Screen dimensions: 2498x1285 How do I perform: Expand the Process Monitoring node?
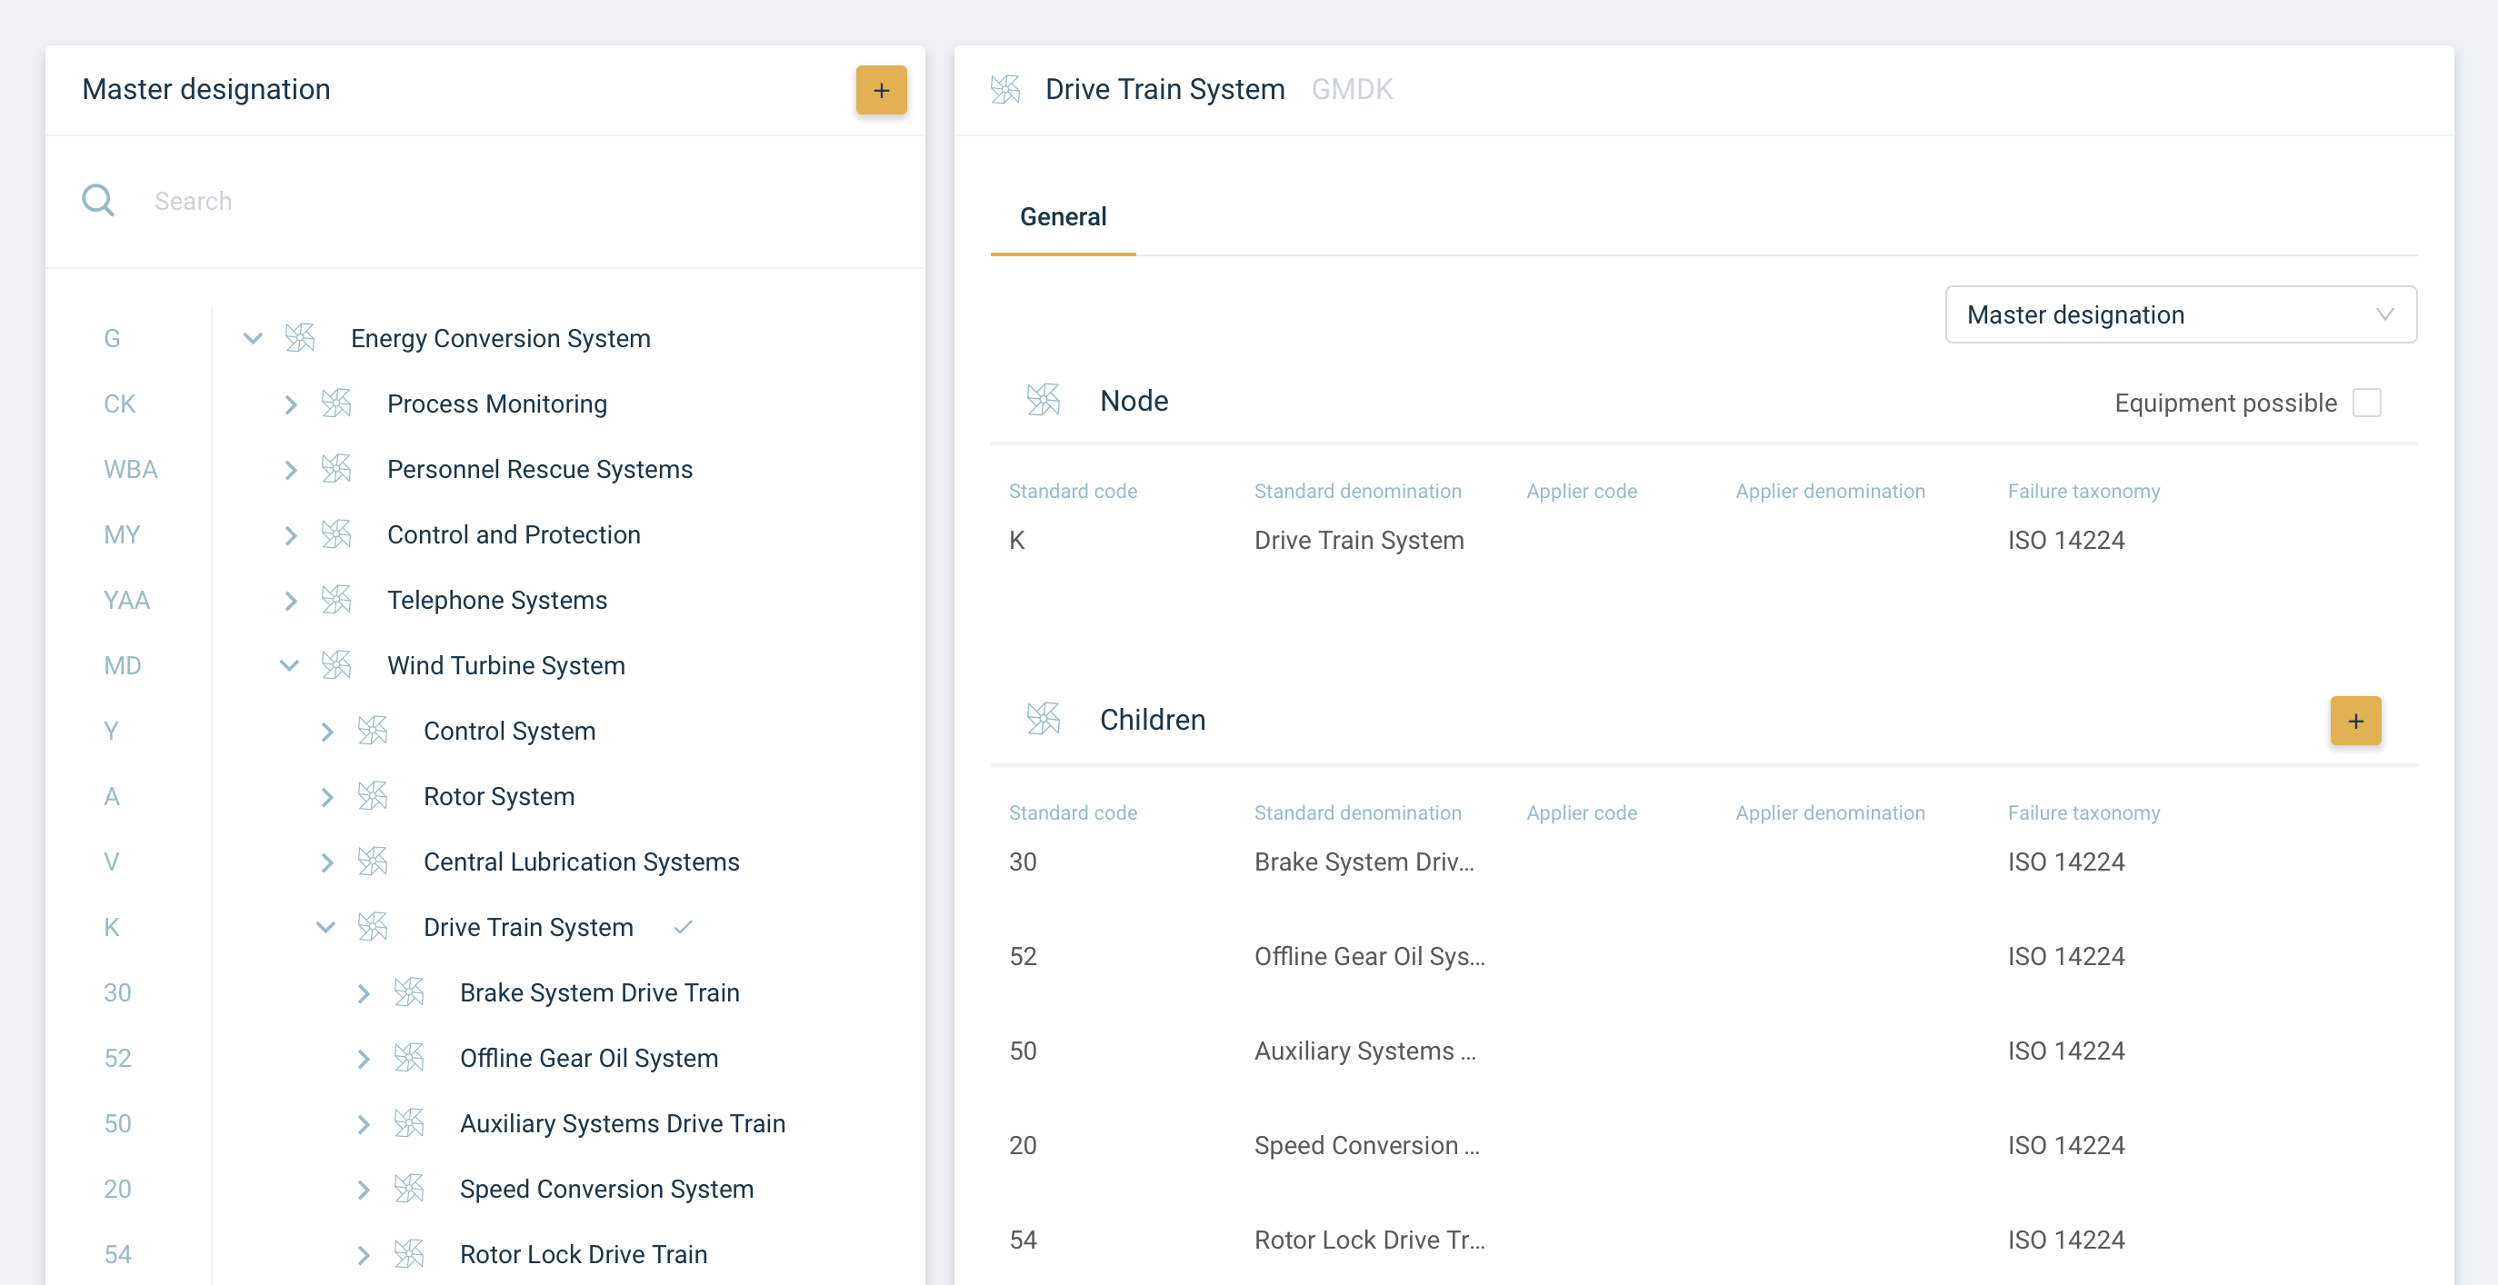[x=290, y=403]
